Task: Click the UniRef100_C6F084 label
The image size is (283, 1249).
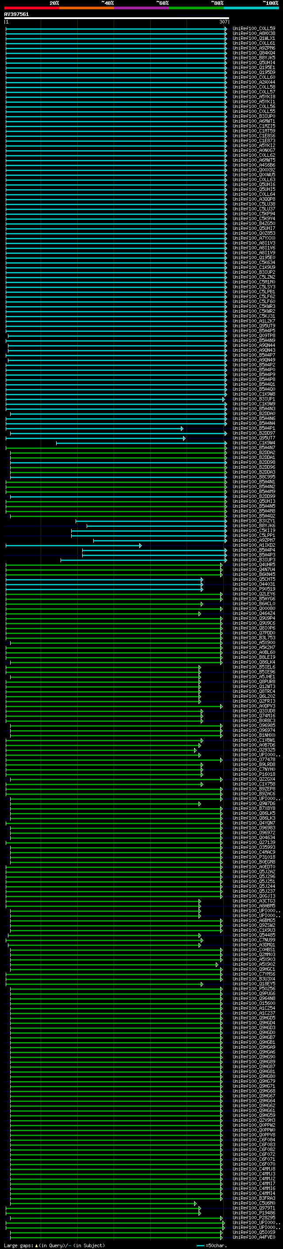Action: 254,1140
